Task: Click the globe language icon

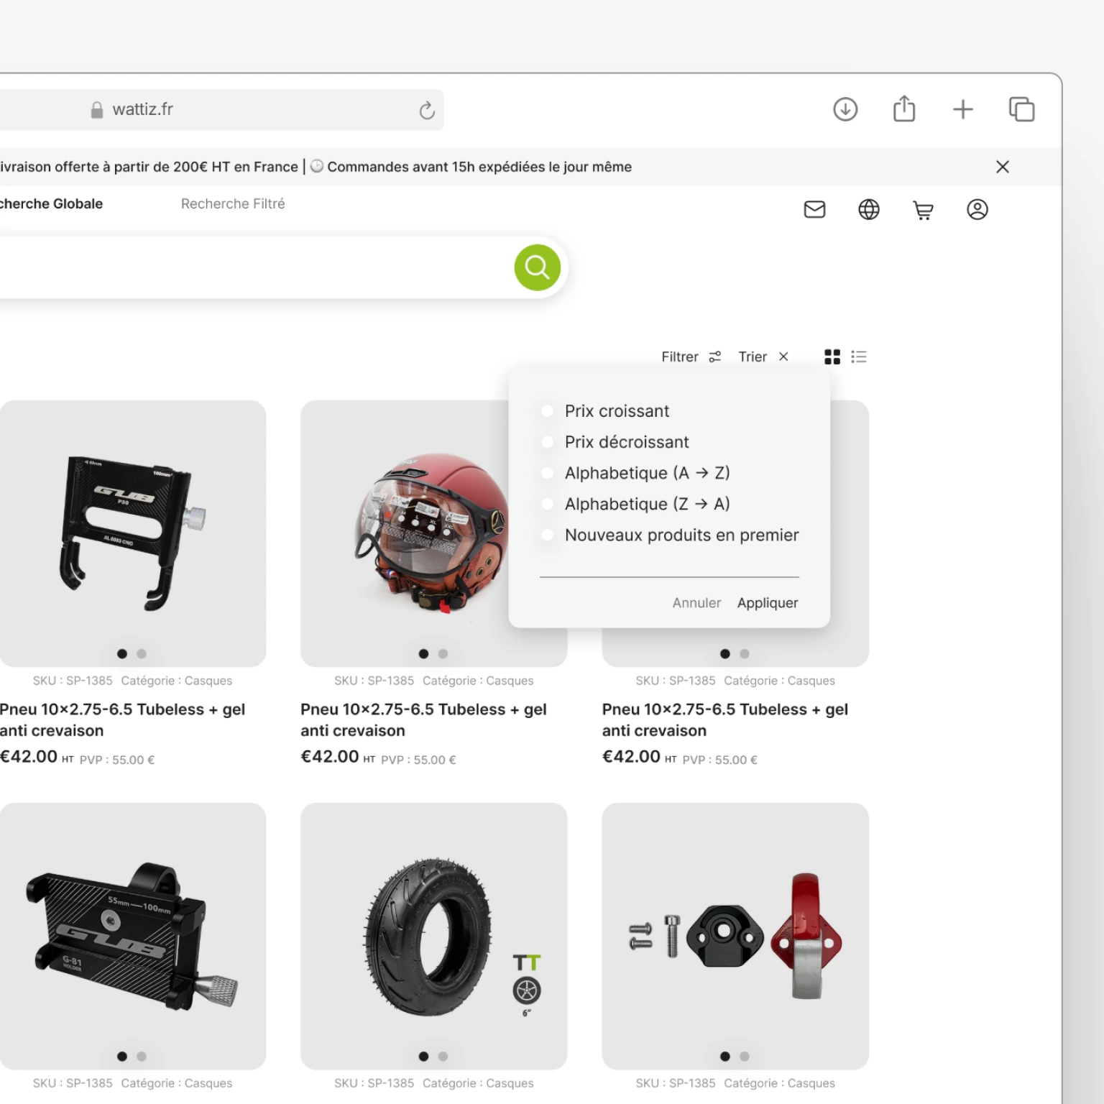Action: click(868, 210)
